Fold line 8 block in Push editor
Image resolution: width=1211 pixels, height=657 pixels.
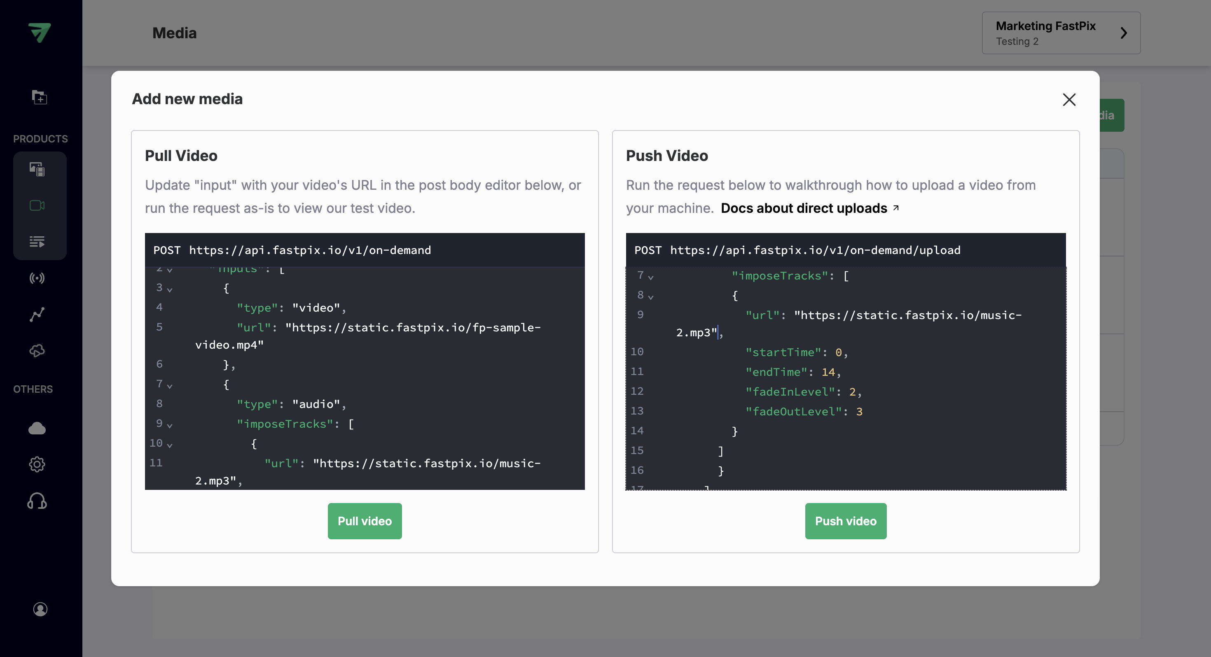coord(651,297)
